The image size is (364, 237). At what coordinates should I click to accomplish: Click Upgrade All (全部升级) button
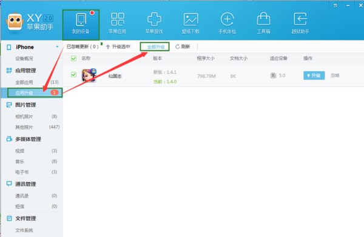[x=155, y=47]
